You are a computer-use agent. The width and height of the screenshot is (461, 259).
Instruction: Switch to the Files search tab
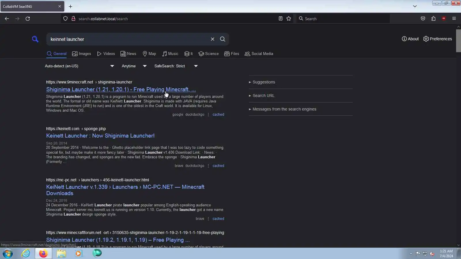click(x=232, y=54)
